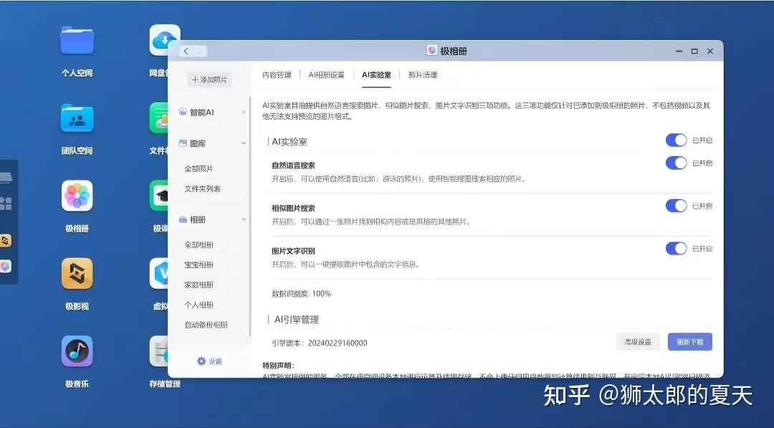This screenshot has height=428, width=774.
Task: Click the 极相册 icon in left dock
Action: (x=6, y=267)
